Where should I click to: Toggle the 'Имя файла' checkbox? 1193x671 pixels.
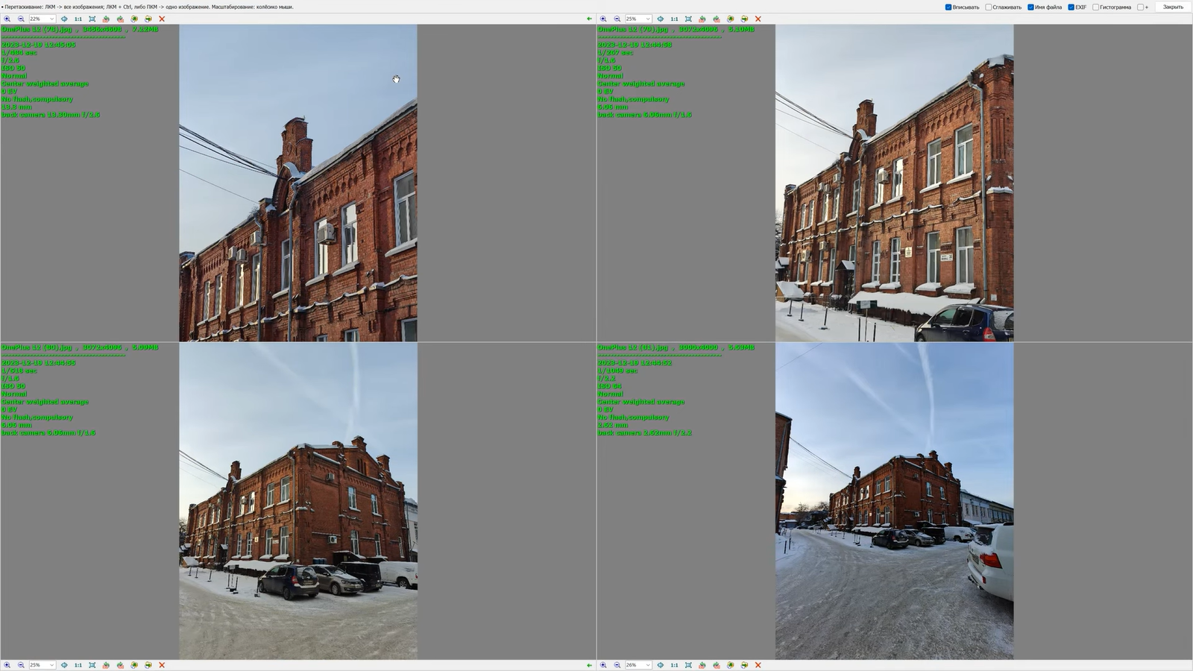(x=1030, y=7)
